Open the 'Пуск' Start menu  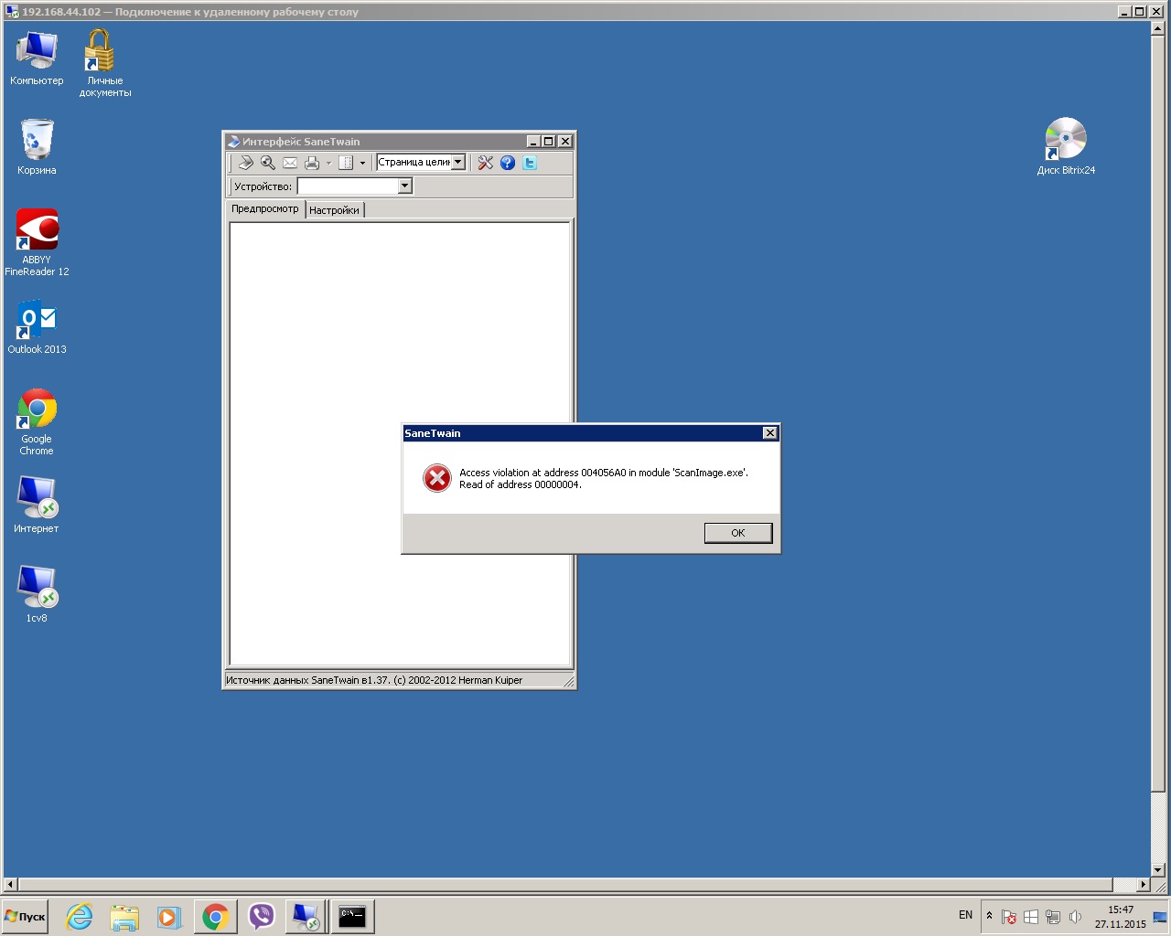click(x=26, y=917)
